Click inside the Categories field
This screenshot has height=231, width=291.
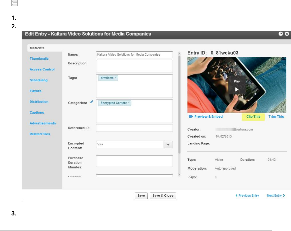pos(134,111)
